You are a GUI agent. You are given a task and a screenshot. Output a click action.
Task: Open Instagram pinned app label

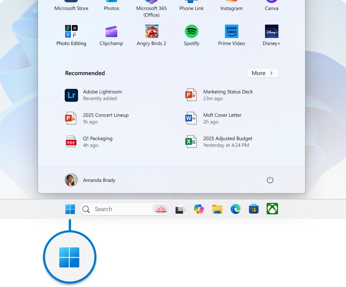[232, 8]
